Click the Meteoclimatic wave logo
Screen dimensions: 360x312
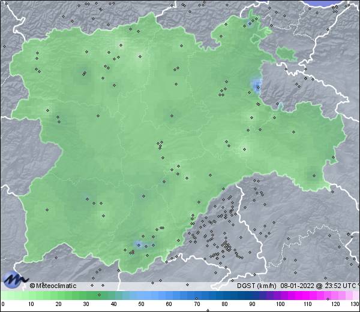point(14,280)
